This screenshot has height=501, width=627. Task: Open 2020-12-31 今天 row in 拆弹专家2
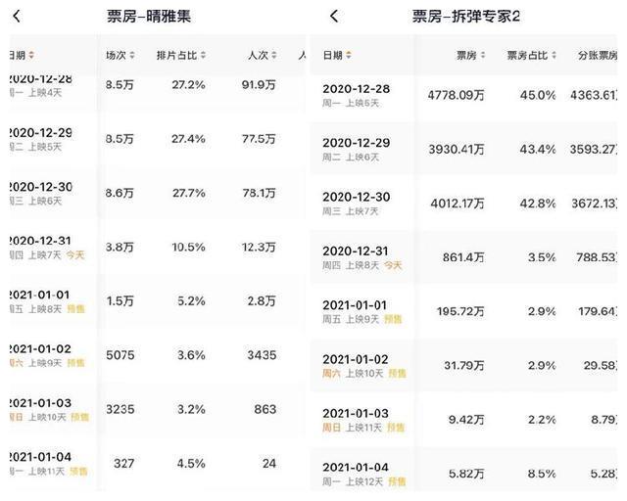463,257
